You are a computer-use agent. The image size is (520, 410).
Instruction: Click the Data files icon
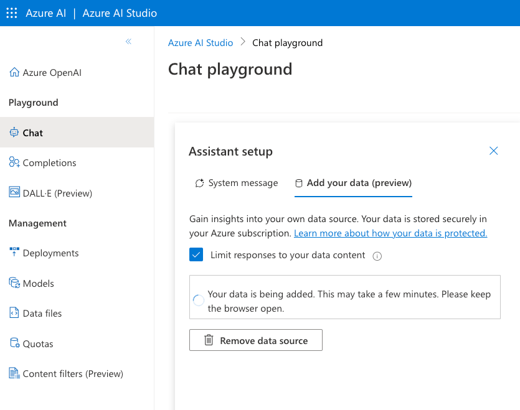(14, 313)
